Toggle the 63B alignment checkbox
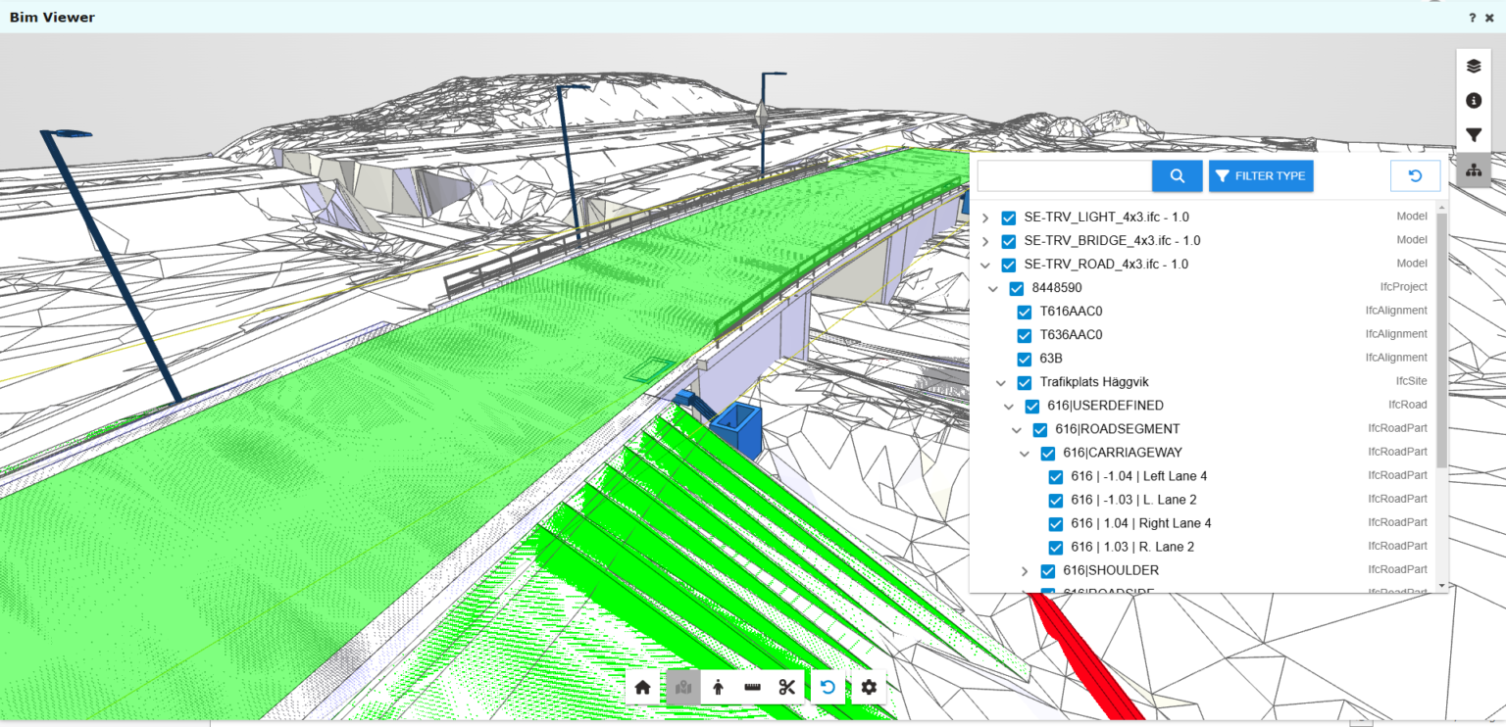1506x727 pixels. (1024, 359)
